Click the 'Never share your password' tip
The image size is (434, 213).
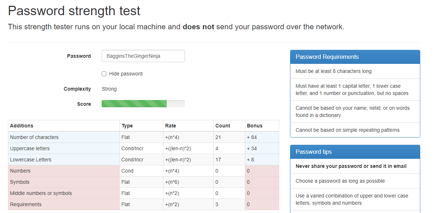[351, 166]
